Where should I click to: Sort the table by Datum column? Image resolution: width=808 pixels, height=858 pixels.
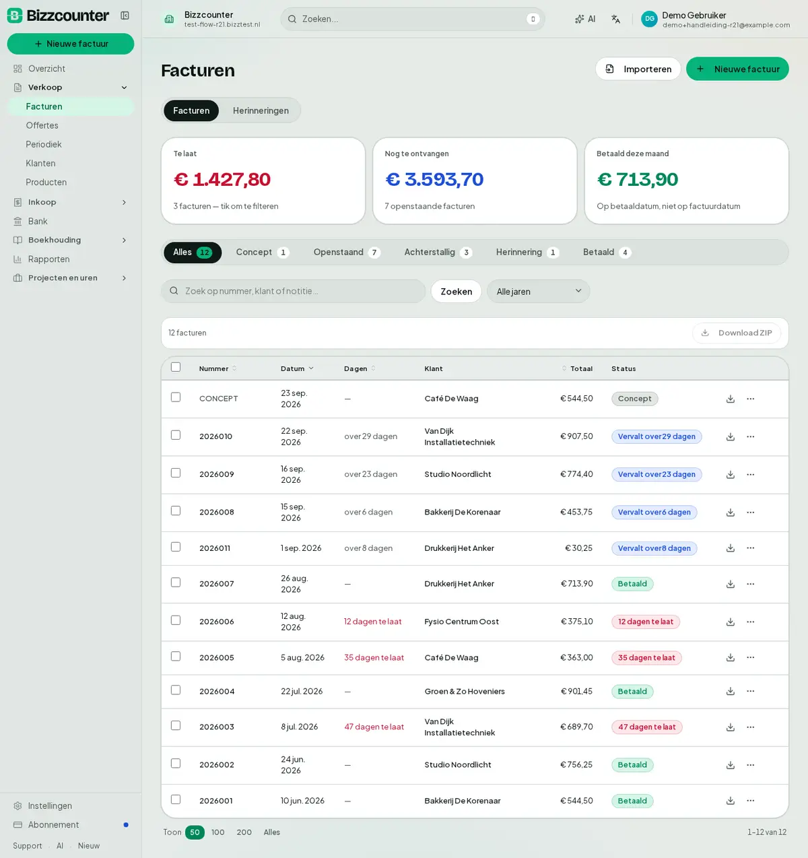297,368
